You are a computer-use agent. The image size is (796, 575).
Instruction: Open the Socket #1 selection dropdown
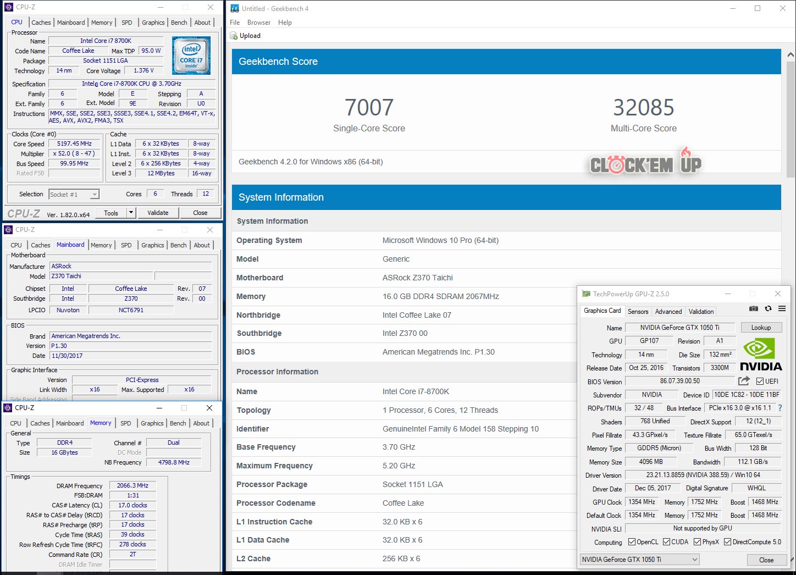pos(74,195)
